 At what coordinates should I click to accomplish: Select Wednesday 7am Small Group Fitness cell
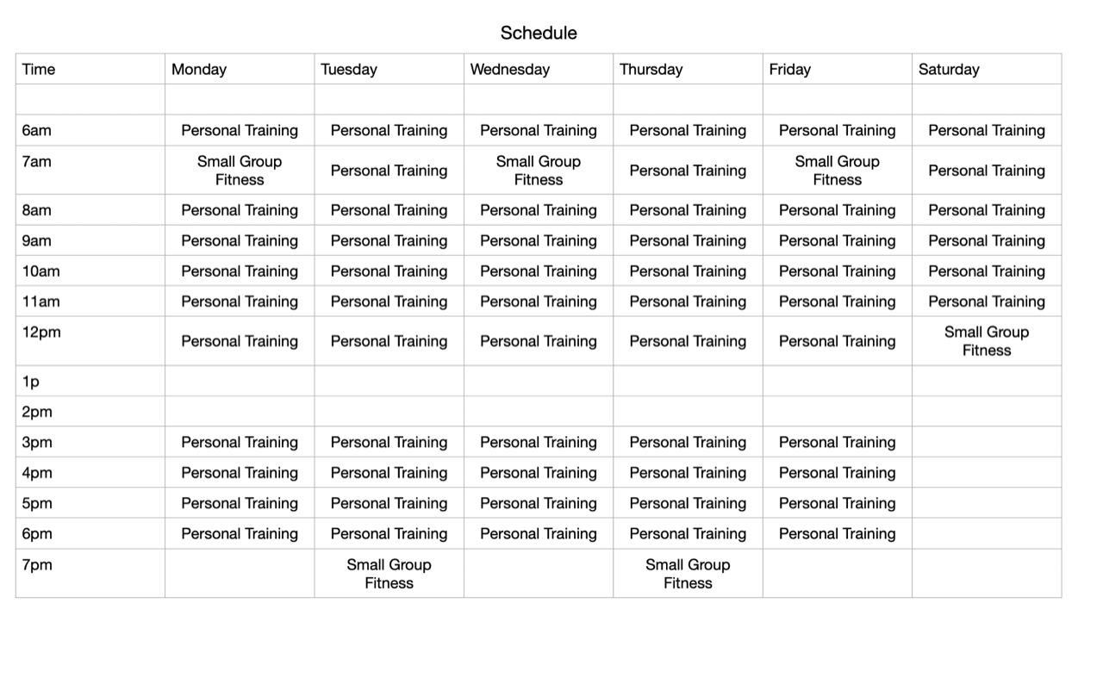coord(539,170)
